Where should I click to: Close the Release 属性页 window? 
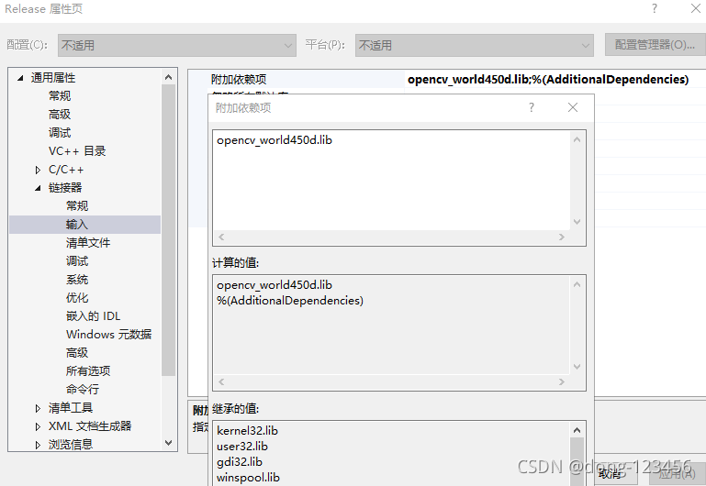pyautogui.click(x=696, y=8)
